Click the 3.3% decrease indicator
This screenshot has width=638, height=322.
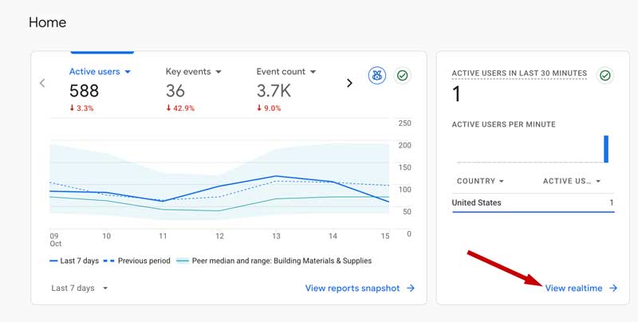pyautogui.click(x=81, y=108)
